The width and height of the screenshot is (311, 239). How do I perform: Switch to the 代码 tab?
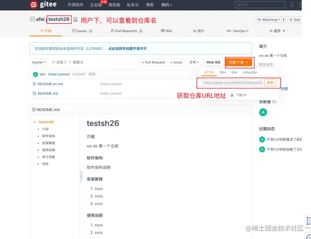pyautogui.click(x=46, y=31)
